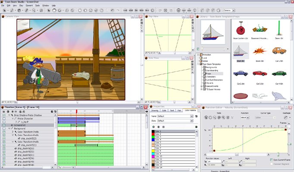Toggle the checkbox under Library boat preview

tap(198, 49)
